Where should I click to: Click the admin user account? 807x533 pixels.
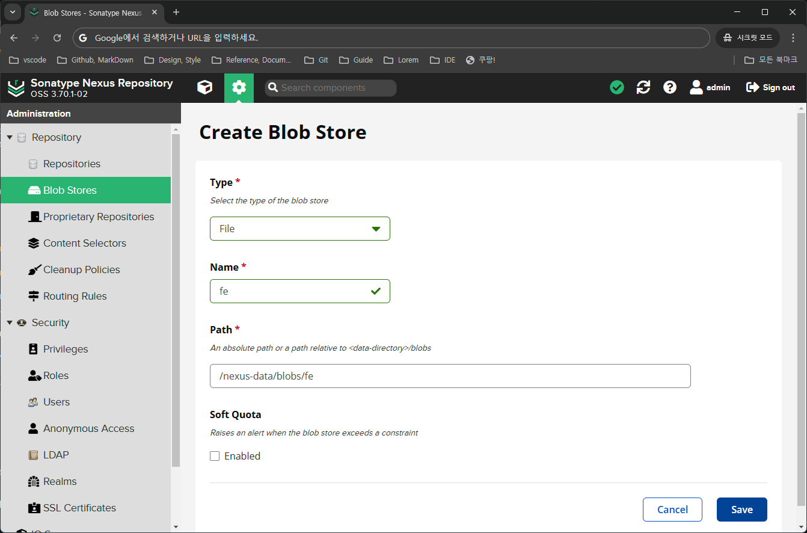click(x=710, y=88)
